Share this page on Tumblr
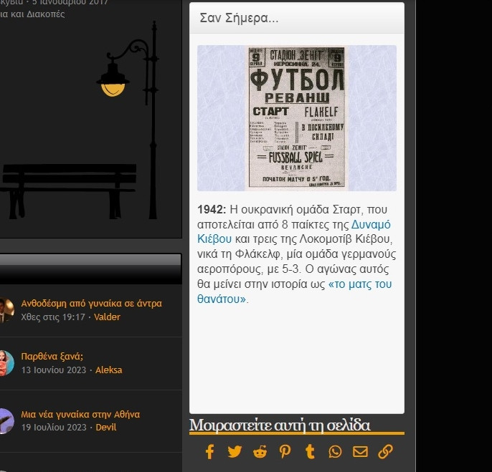The height and width of the screenshot is (472, 492). 310,452
